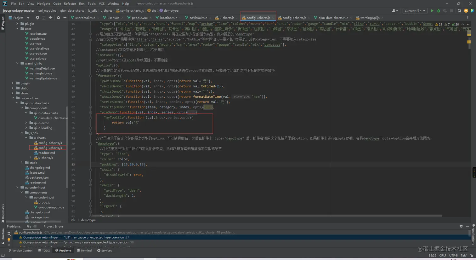This screenshot has height=260, width=476.
Task: Click the Expand All icon in Project toolbar
Action: (44, 18)
